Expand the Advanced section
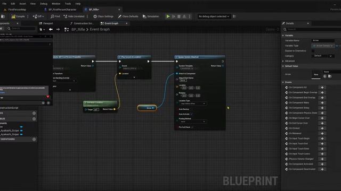 pos(283,61)
